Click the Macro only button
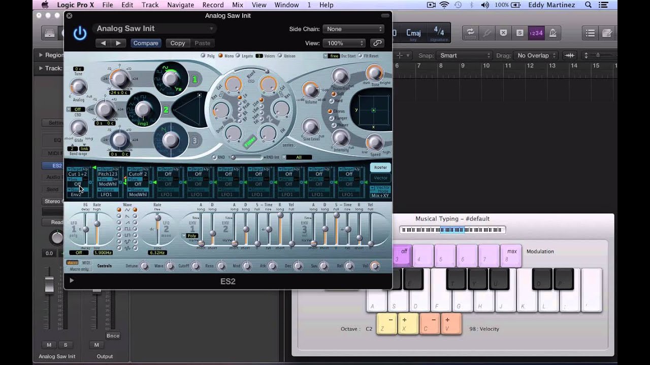This screenshot has width=650, height=365. [x=79, y=269]
